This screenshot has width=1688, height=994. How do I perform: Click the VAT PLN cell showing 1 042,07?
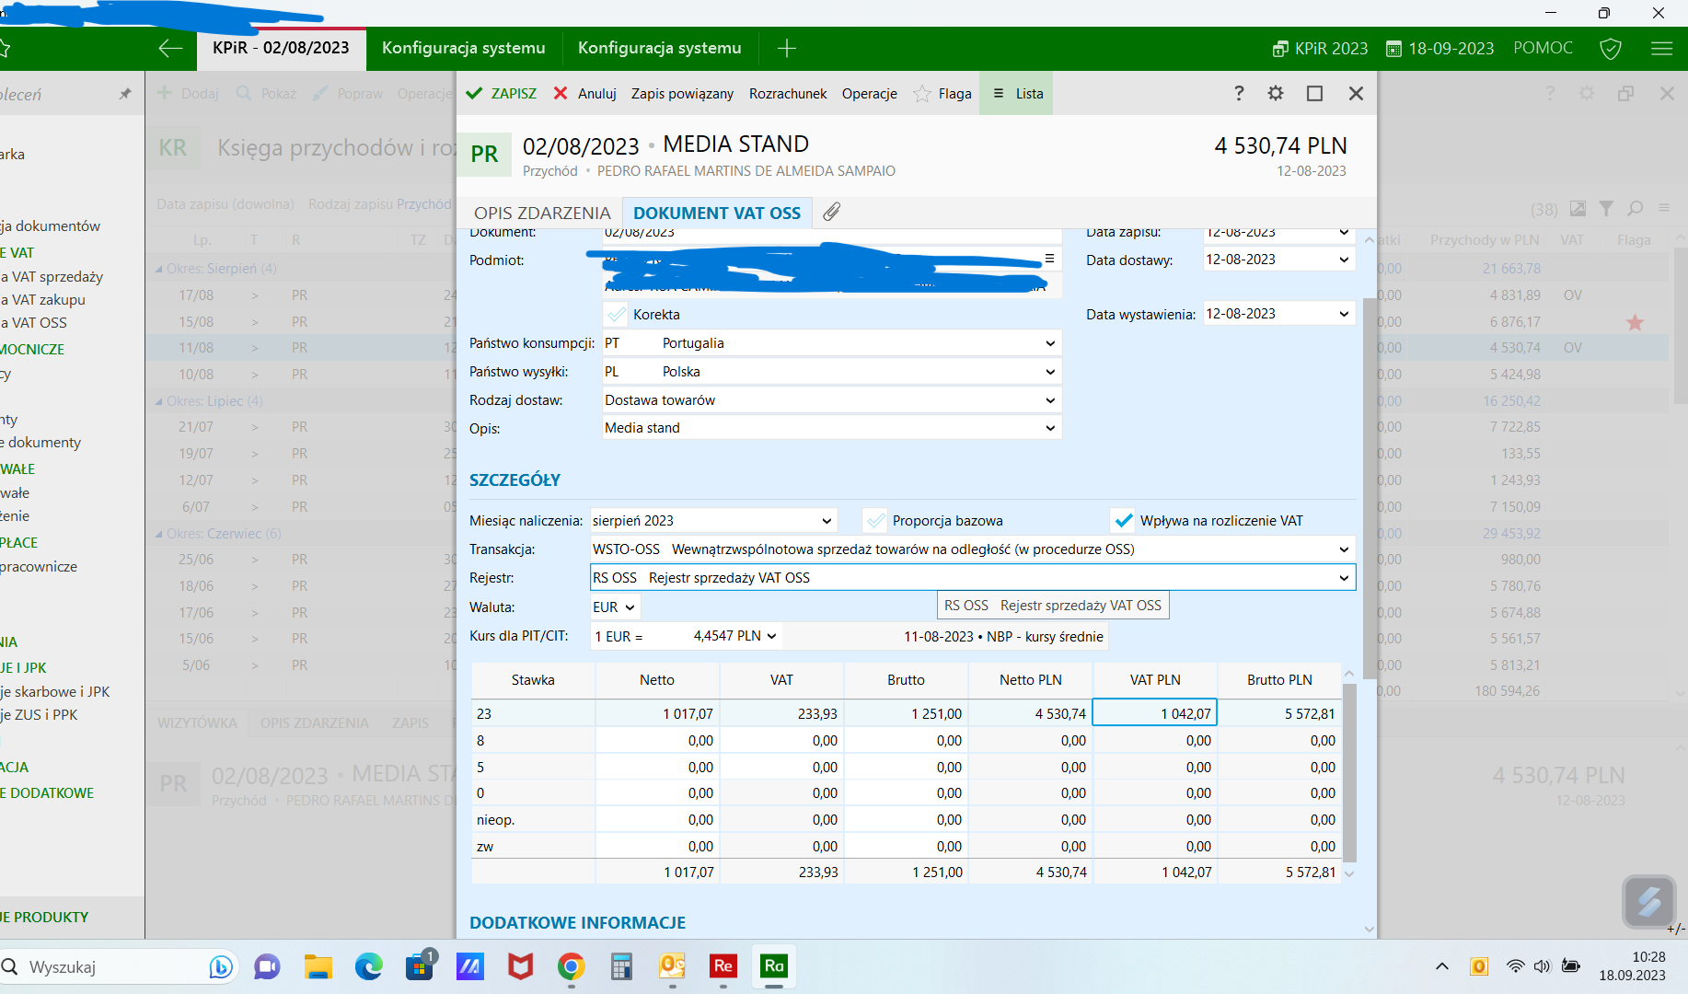[1155, 713]
